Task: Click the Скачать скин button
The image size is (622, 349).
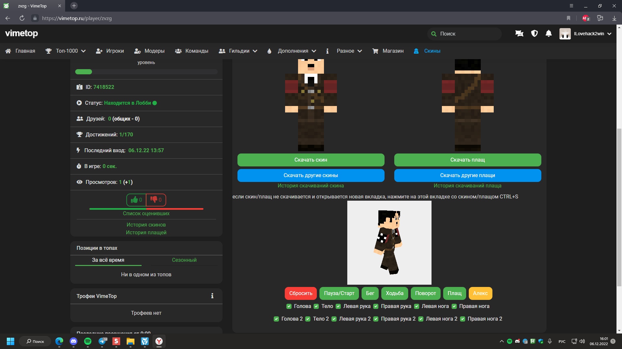Action: tap(311, 160)
